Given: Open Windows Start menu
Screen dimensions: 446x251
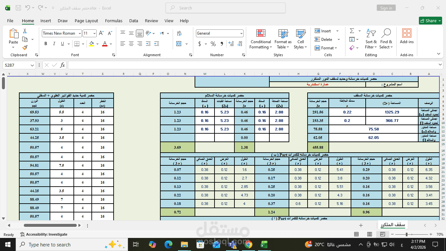Looking at the screenshot, I should pos(8,244).
